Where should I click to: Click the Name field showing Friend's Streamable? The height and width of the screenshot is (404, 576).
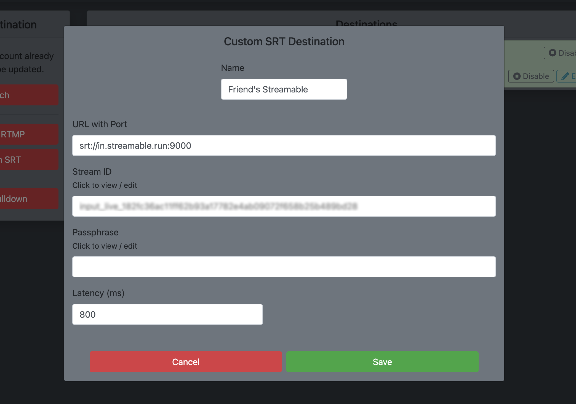click(x=284, y=89)
